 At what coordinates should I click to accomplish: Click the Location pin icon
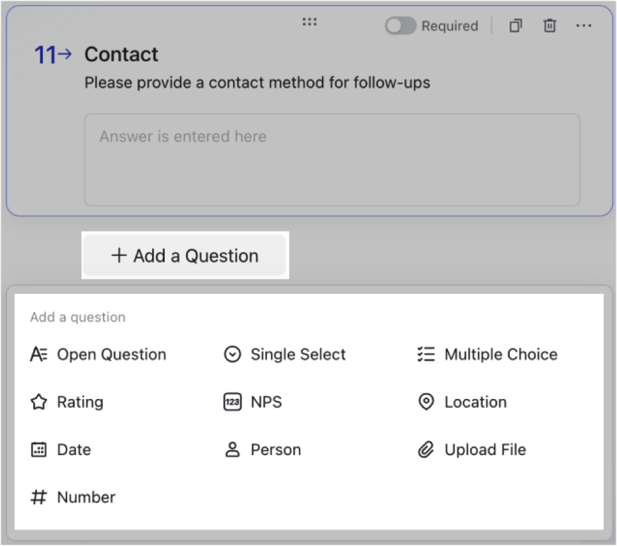(x=425, y=402)
